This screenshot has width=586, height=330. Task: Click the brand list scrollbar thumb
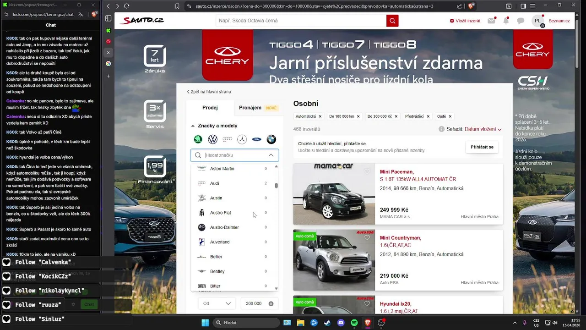coord(276,186)
